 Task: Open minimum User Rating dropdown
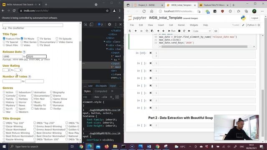[x=7, y=70]
